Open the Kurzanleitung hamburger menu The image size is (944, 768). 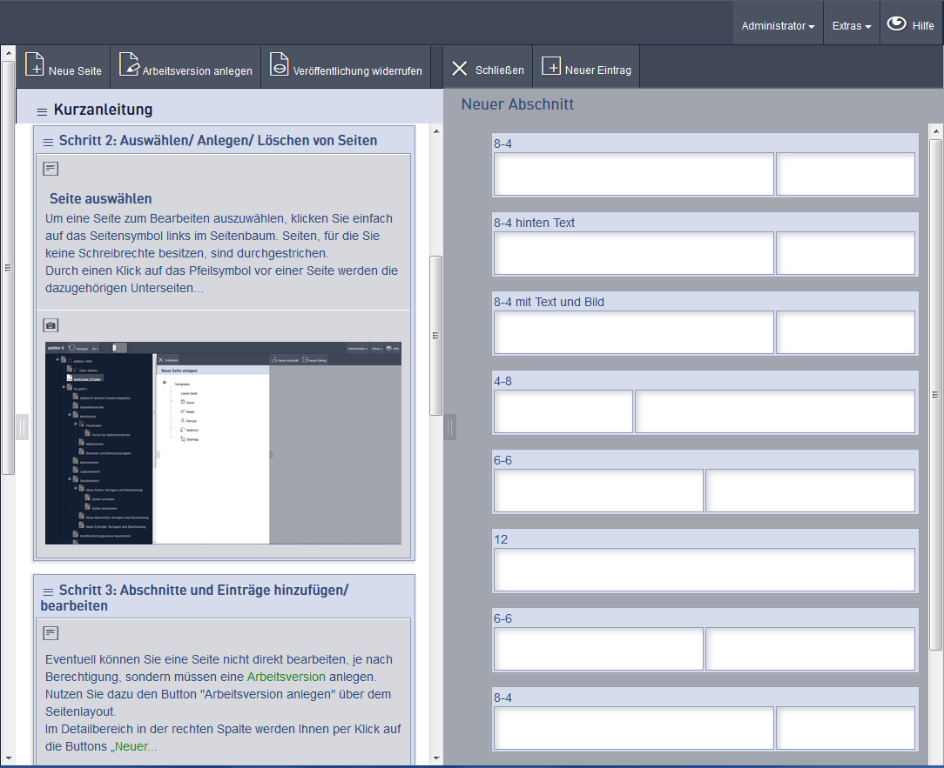tap(42, 111)
